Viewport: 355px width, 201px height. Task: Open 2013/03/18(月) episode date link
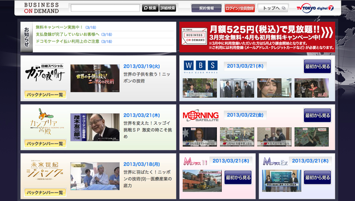point(141,164)
